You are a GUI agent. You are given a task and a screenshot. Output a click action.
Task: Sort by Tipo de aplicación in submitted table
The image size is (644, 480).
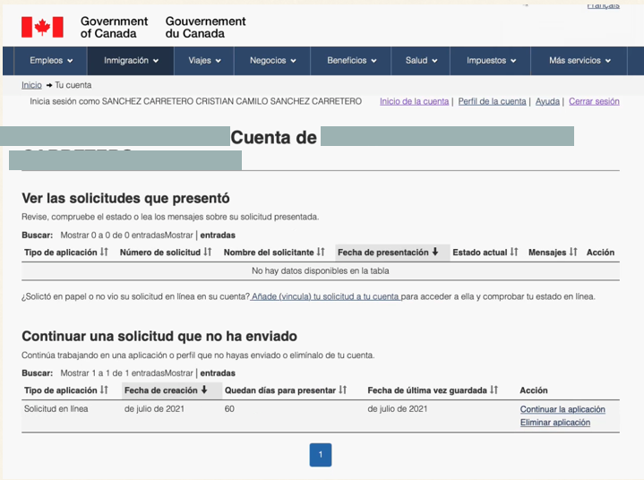click(65, 253)
